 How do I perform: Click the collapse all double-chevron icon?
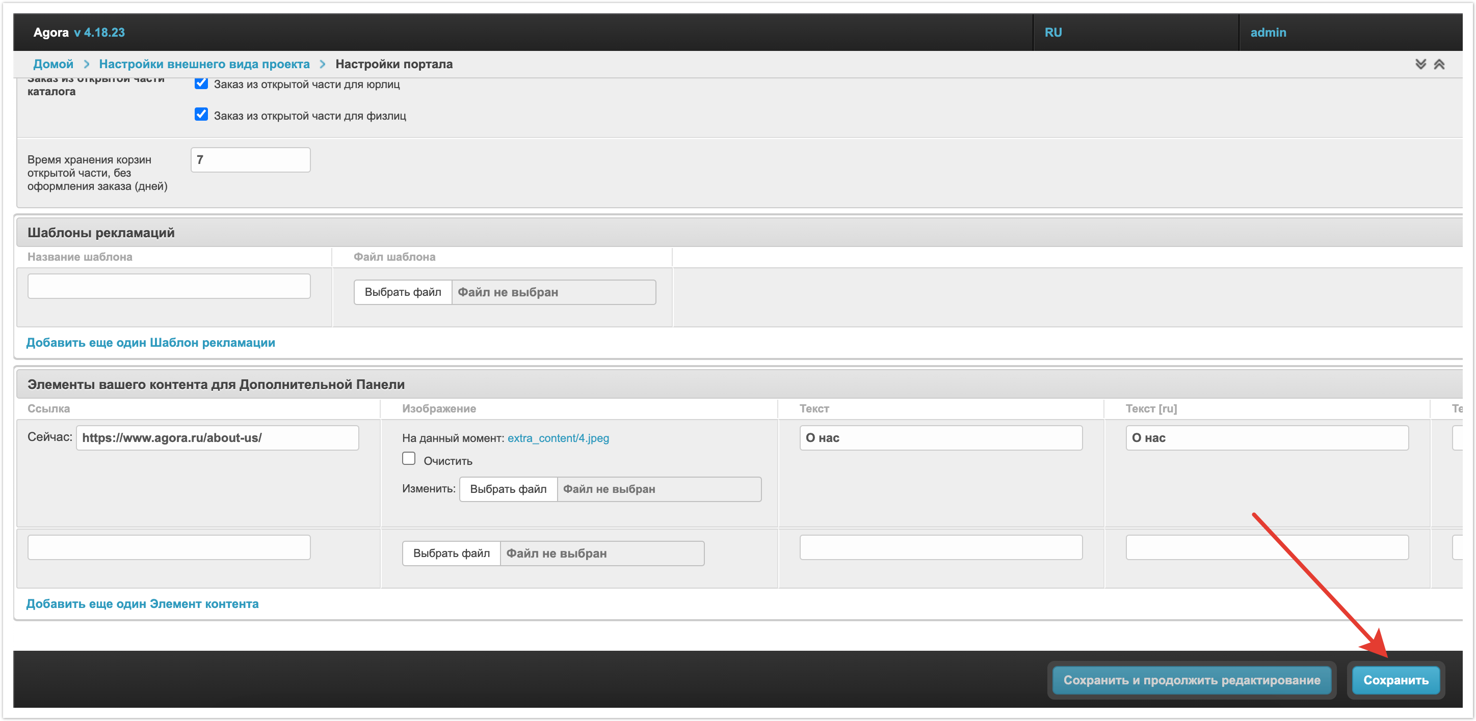tap(1439, 64)
